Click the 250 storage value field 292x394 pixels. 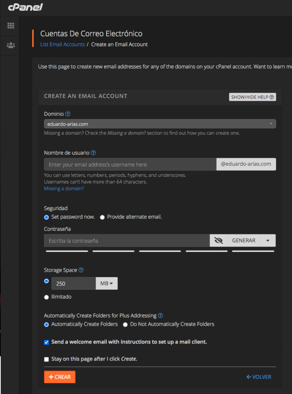73,284
